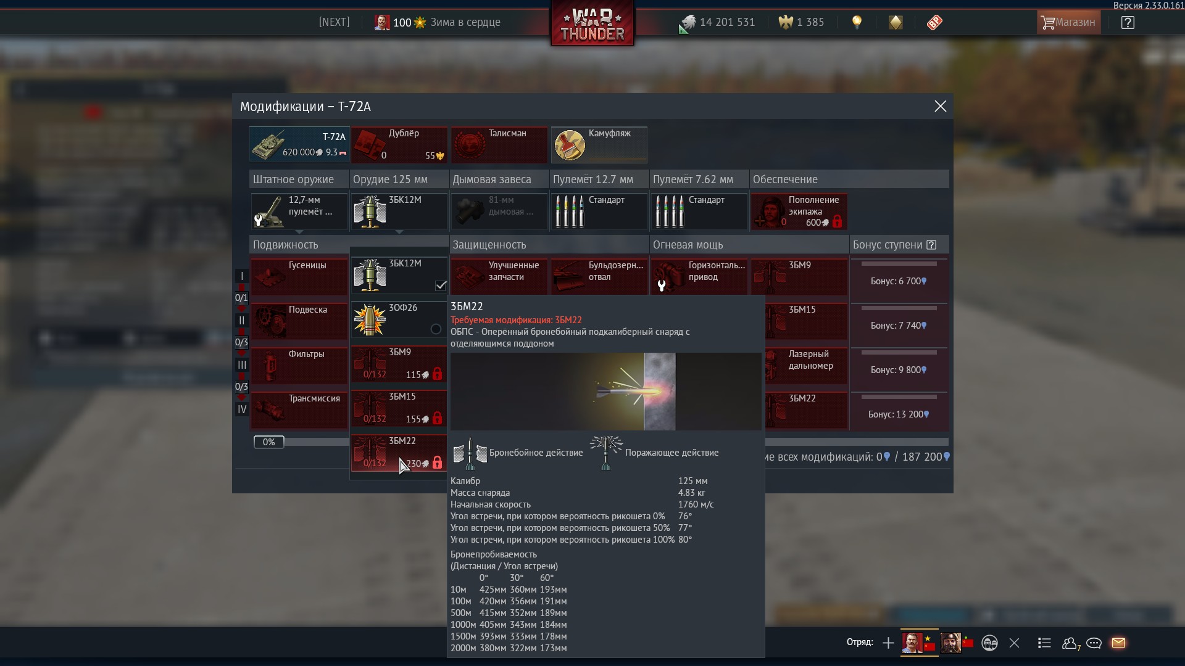This screenshot has width=1185, height=666.
Task: Open the Магазин shop button
Action: coord(1068,22)
